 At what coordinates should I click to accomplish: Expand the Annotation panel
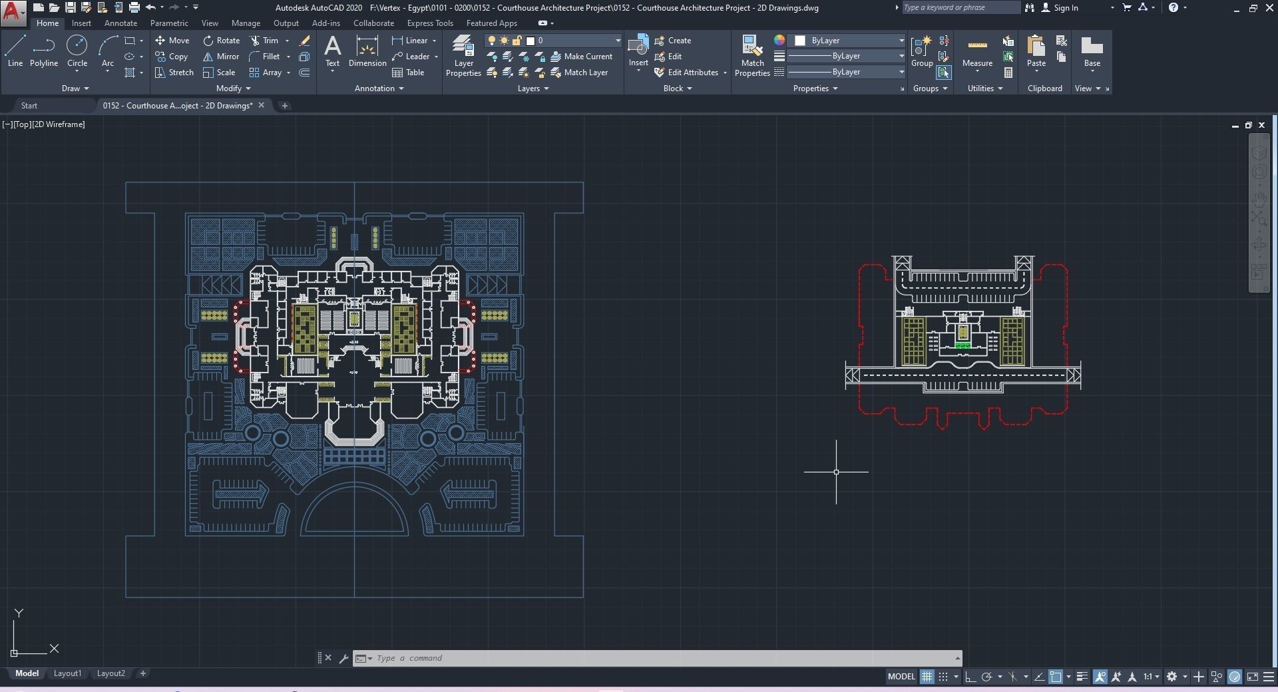pos(379,88)
